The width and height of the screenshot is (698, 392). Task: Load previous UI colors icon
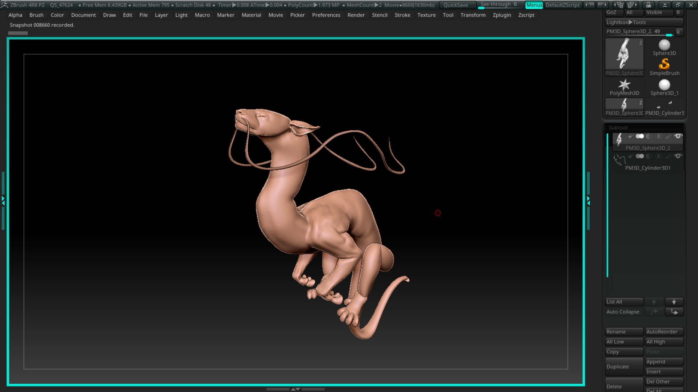(589, 5)
